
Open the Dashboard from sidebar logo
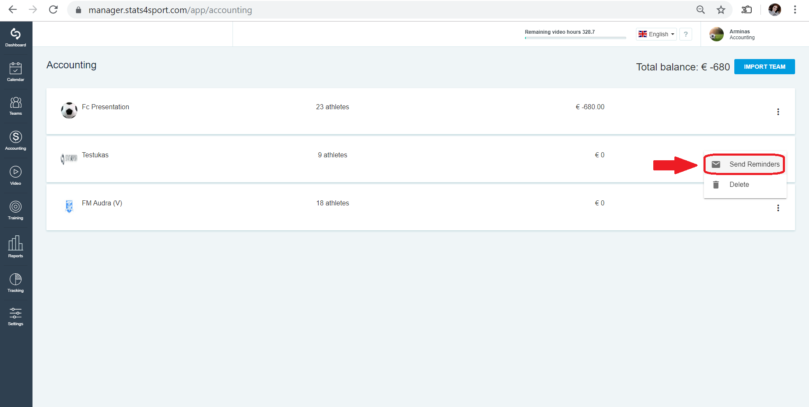coord(16,37)
